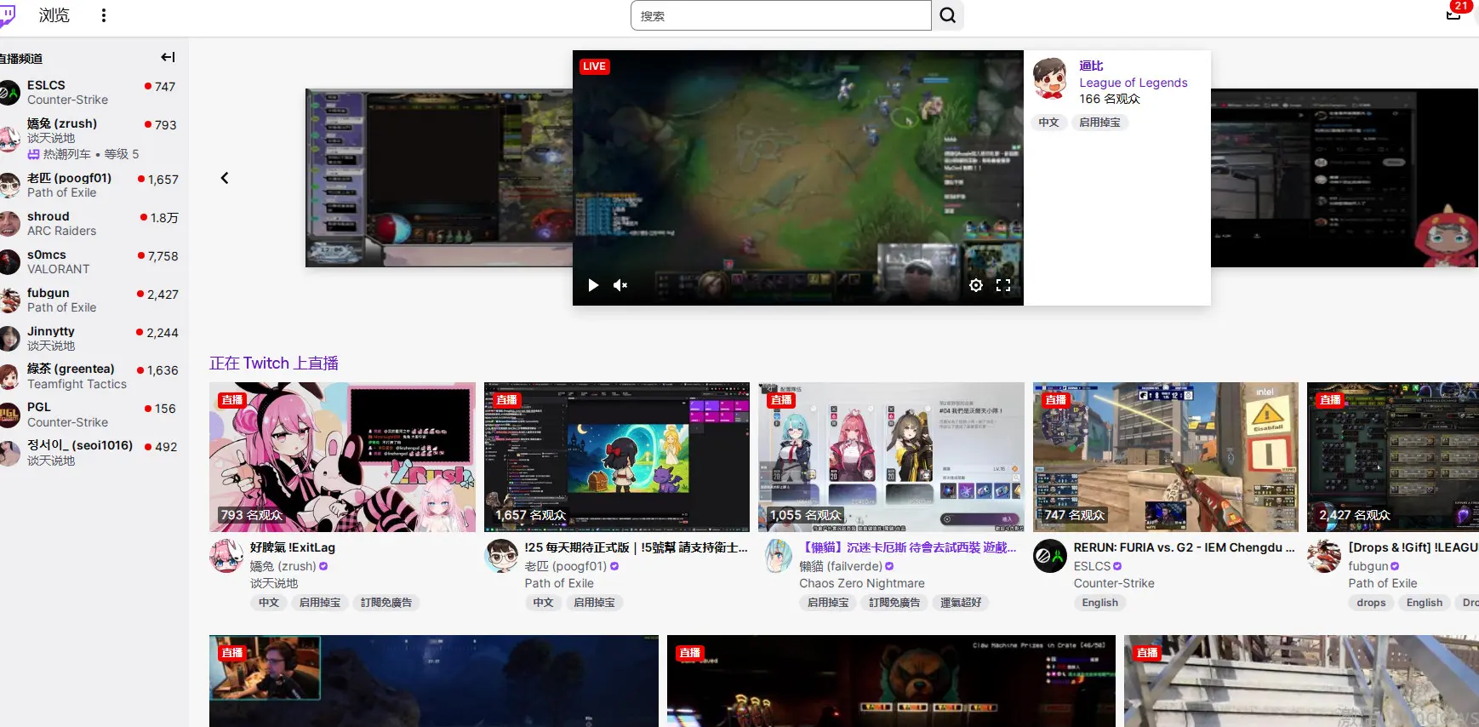Viewport: 1479px width, 727px height.
Task: Open bottom teddy bear stream thumbnail
Action: point(891,681)
